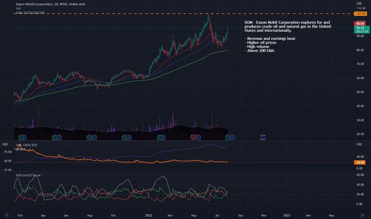Click the green 95.75 current price label
The image size is (371, 219).
[x=362, y=29]
